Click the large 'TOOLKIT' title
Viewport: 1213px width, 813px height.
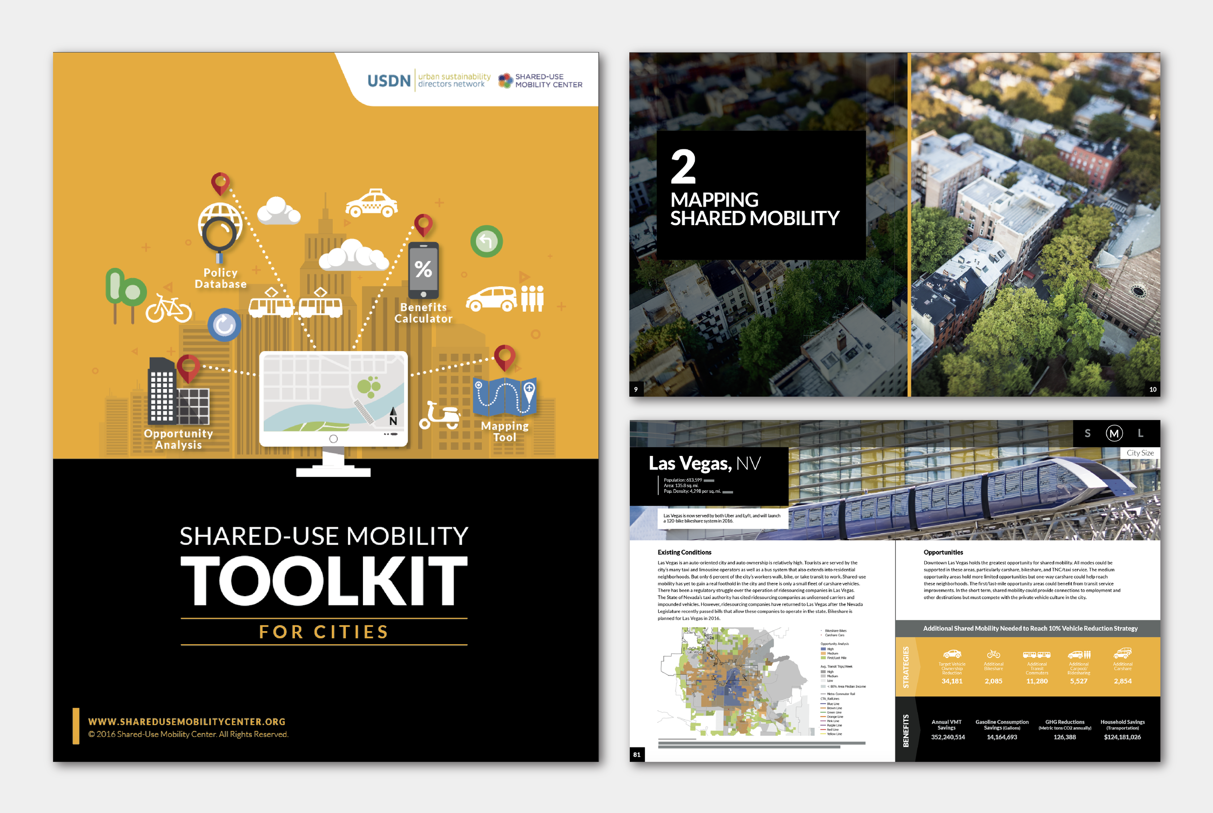324,581
